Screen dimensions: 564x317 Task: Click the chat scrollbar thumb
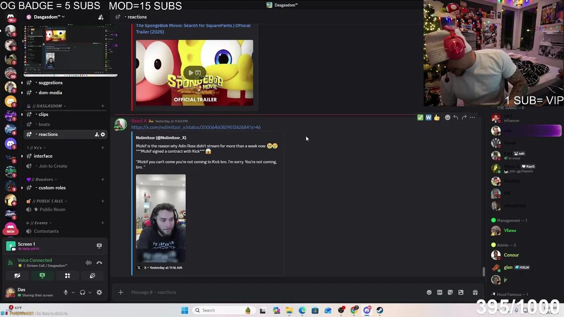tap(483, 272)
